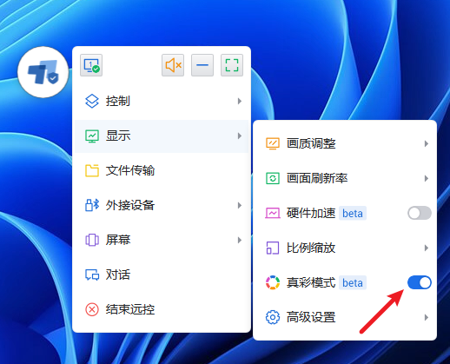Click the 比例缩放 purple scaling icon
The height and width of the screenshot is (364, 450).
point(273,248)
